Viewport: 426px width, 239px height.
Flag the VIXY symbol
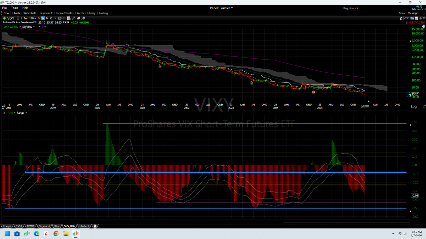(x=405, y=18)
